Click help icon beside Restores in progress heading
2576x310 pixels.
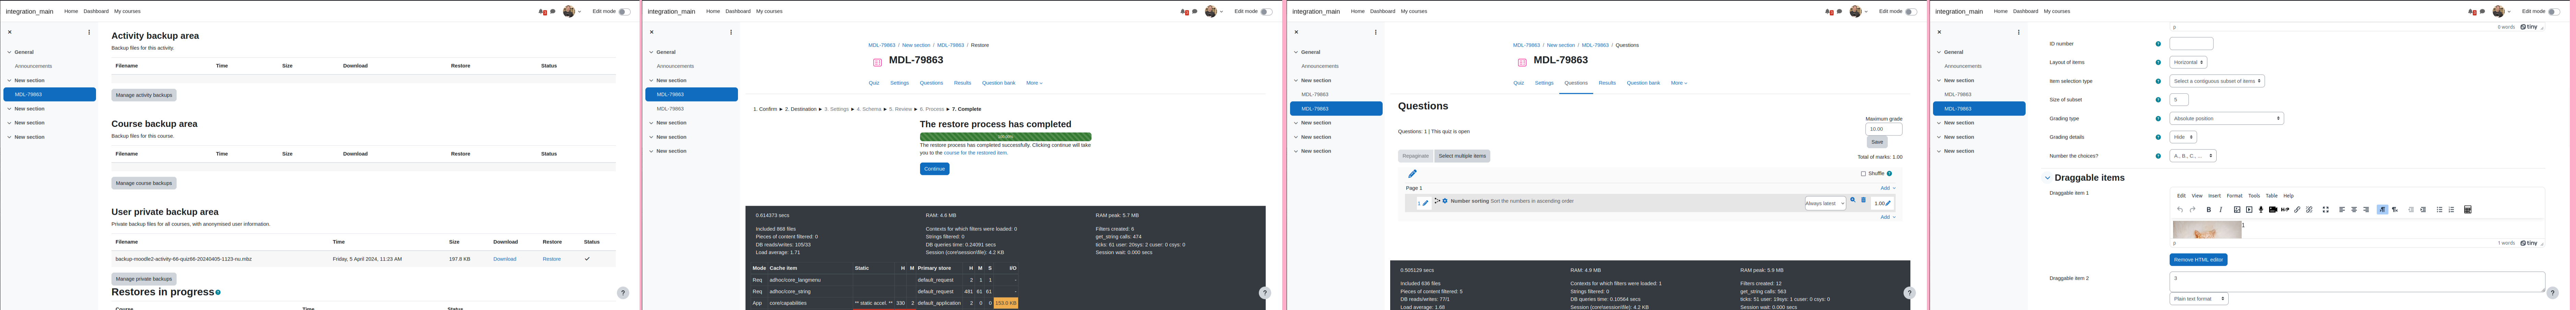(218, 293)
